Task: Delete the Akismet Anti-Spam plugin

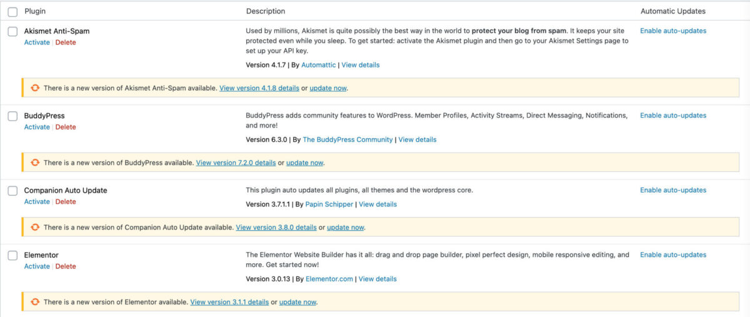Action: coord(66,43)
